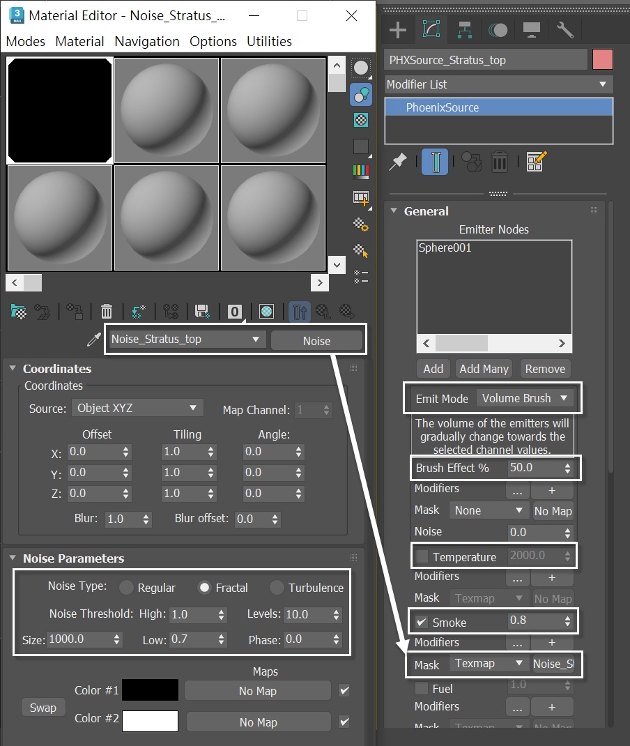
Task: Open the Modifier List dropdown
Action: [498, 84]
